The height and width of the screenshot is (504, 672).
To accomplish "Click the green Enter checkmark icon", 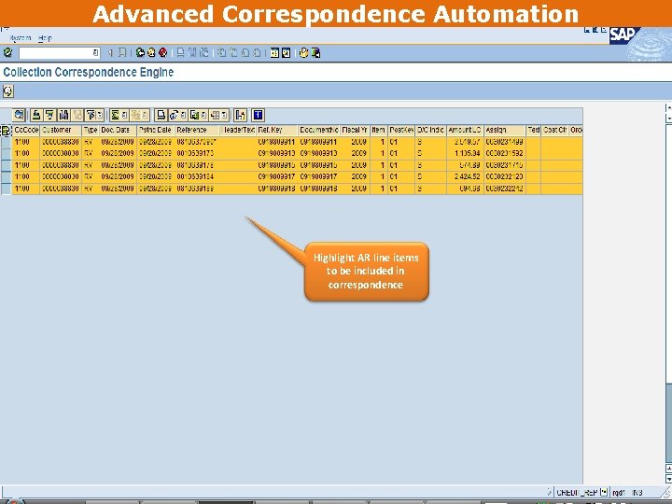I will pos(7,52).
